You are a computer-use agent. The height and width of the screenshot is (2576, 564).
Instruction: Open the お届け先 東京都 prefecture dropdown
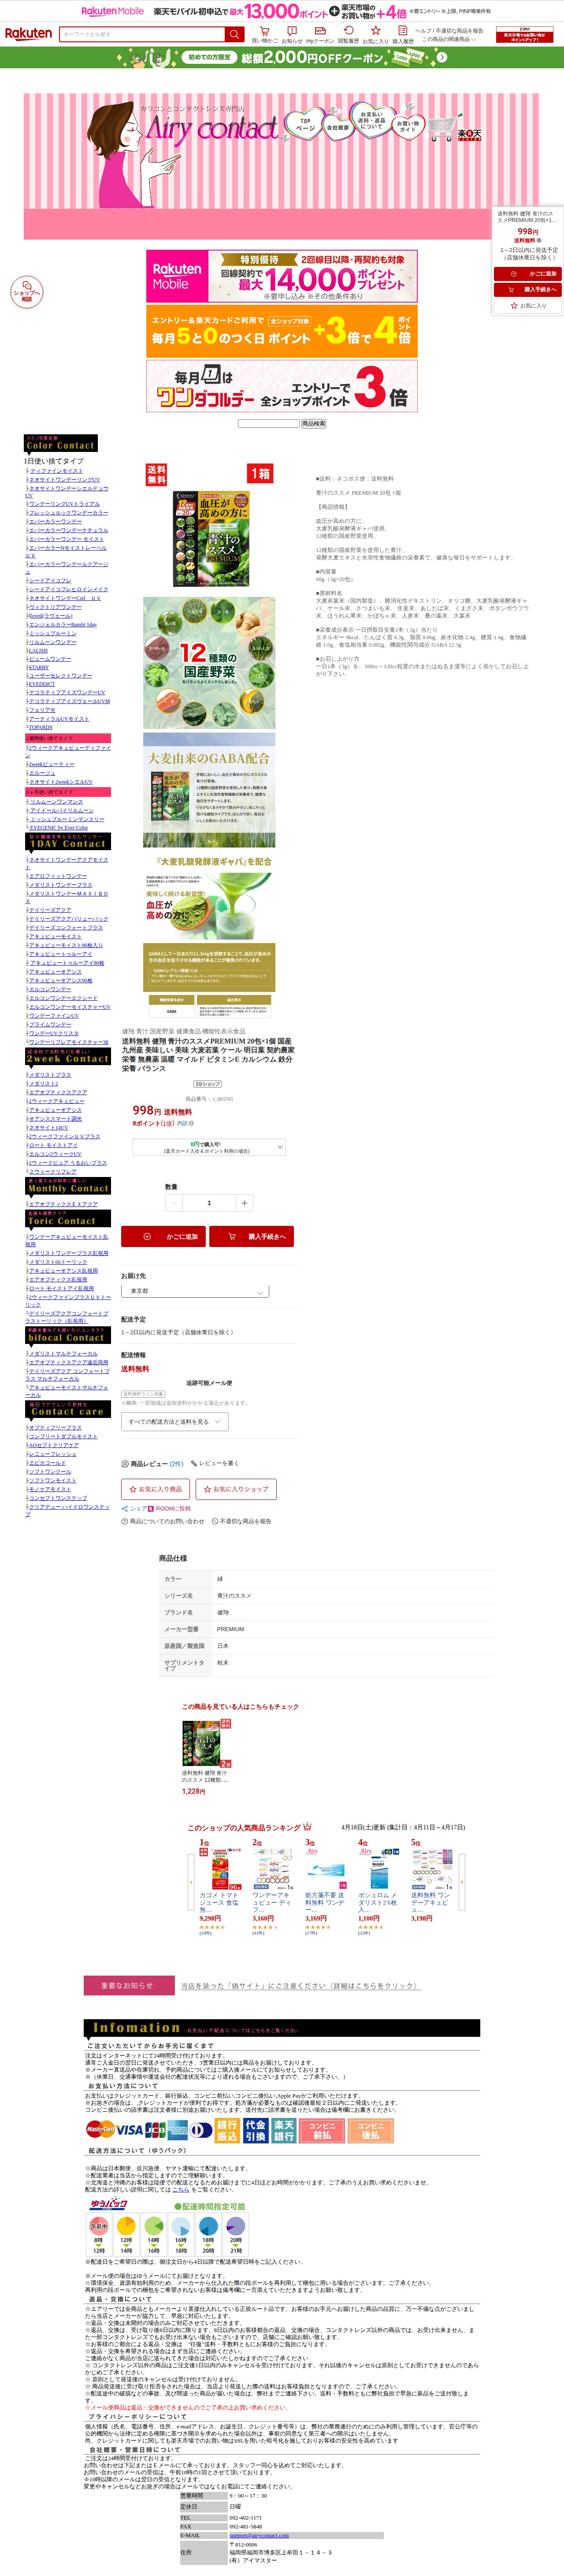tap(195, 1291)
